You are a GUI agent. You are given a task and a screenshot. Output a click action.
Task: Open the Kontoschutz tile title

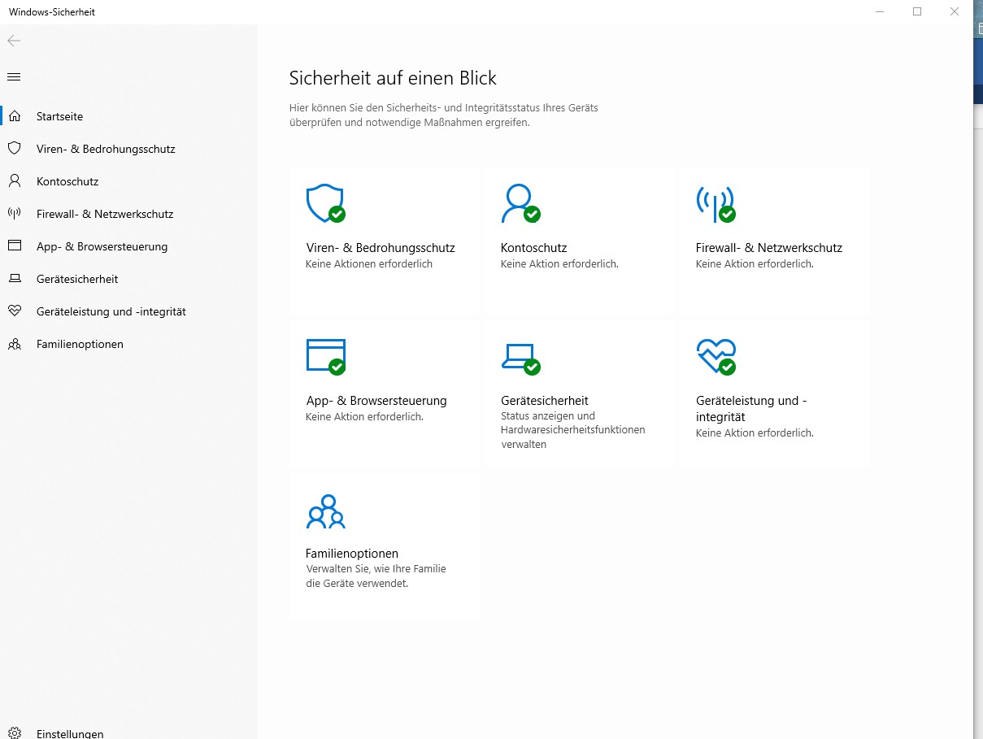[x=533, y=248]
